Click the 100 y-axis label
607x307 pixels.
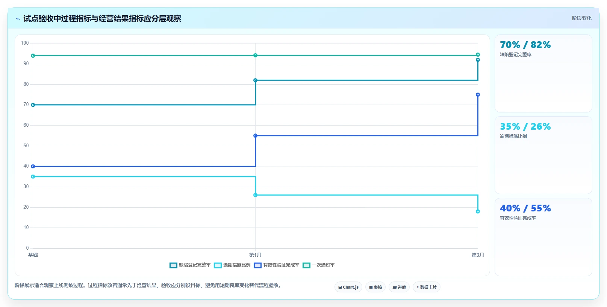tap(25, 43)
